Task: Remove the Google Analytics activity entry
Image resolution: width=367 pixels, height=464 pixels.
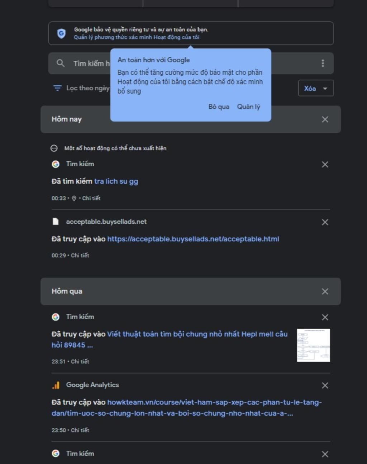Action: (x=325, y=385)
